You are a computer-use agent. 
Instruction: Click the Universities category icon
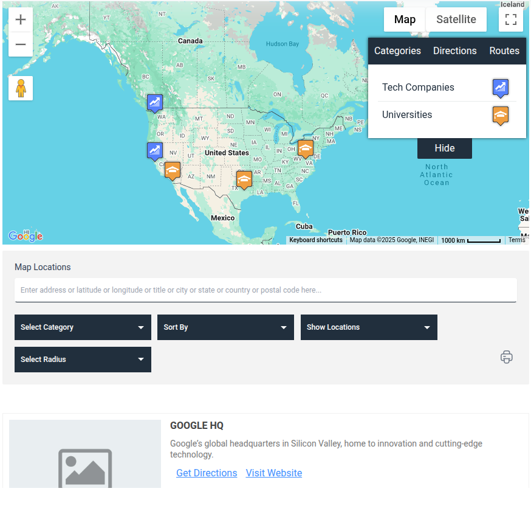point(501,116)
